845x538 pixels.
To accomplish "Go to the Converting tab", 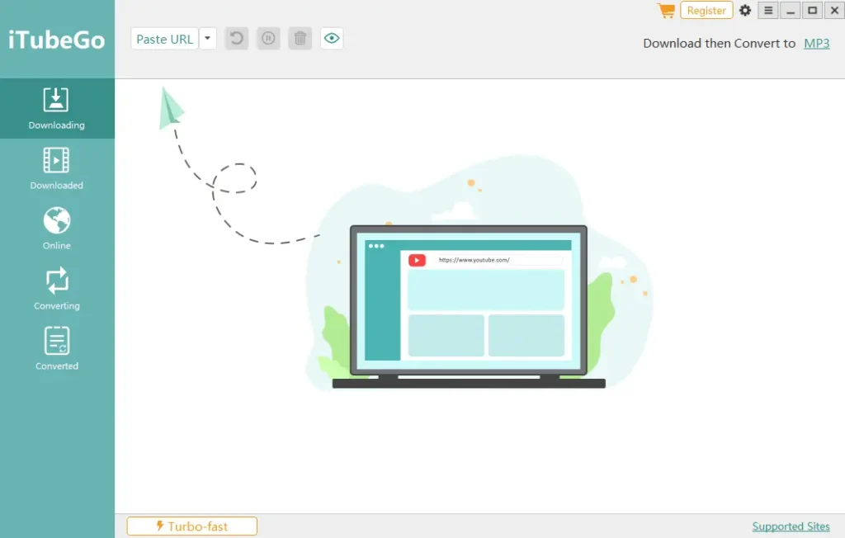I will 57,289.
